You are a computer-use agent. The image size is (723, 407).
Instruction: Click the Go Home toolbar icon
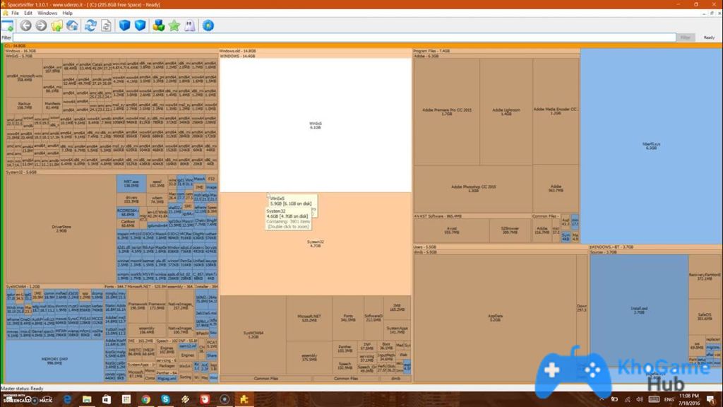[x=72, y=26]
